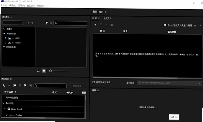Screen dimensions: 203x122
Task: Expand the Apple ProRes preset group
Action: pyautogui.click(x=7, y=115)
